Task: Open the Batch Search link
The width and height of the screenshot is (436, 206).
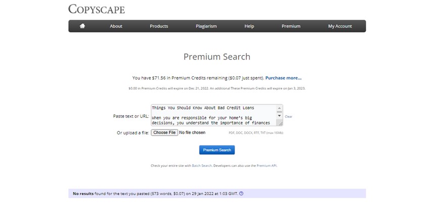Action: (202, 166)
